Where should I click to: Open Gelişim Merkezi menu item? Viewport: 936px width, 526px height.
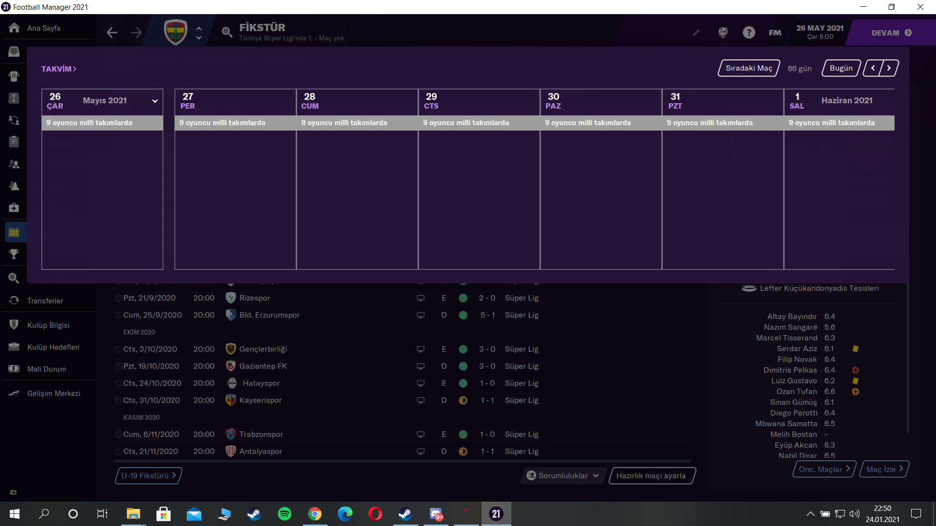point(54,394)
